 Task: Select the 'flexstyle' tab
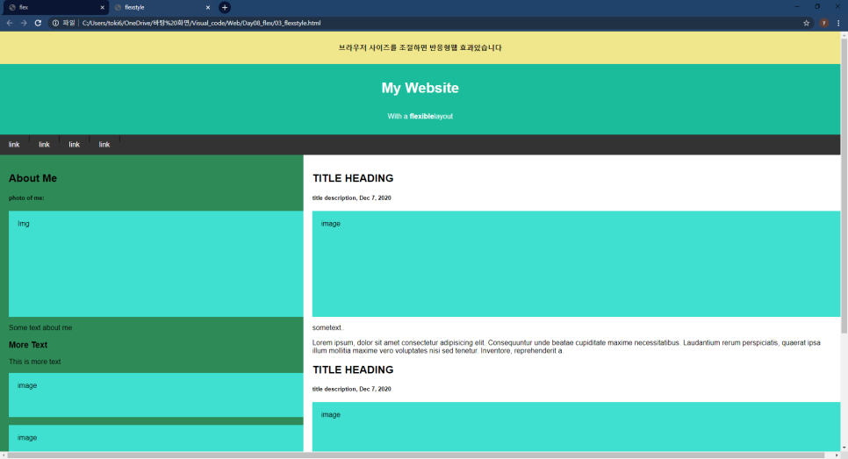[162, 8]
